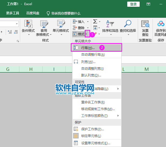This screenshot has width=166, height=147.
Task: Select AutoFit Column Width (自动调整列宽)
Action: 97,69
